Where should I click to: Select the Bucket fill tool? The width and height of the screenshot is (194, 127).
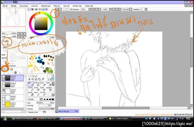point(31,94)
